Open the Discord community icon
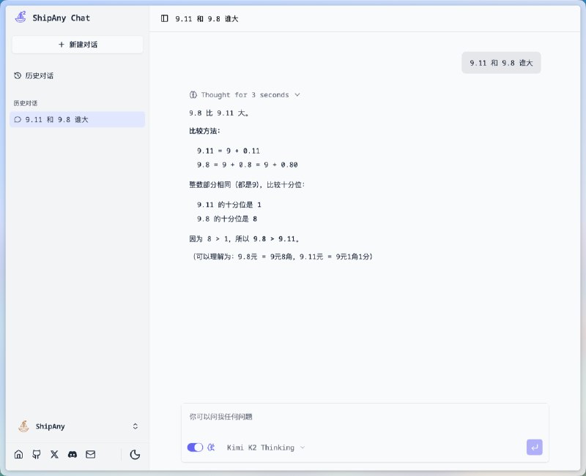This screenshot has height=476, width=586. coord(72,454)
